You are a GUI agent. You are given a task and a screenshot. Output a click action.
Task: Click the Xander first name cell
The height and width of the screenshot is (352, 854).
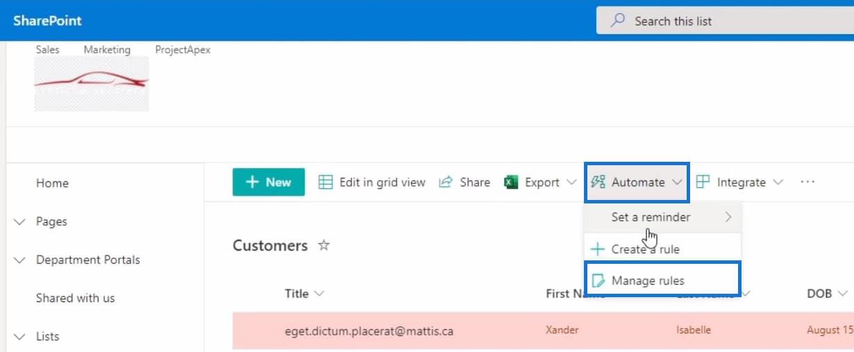(x=562, y=330)
